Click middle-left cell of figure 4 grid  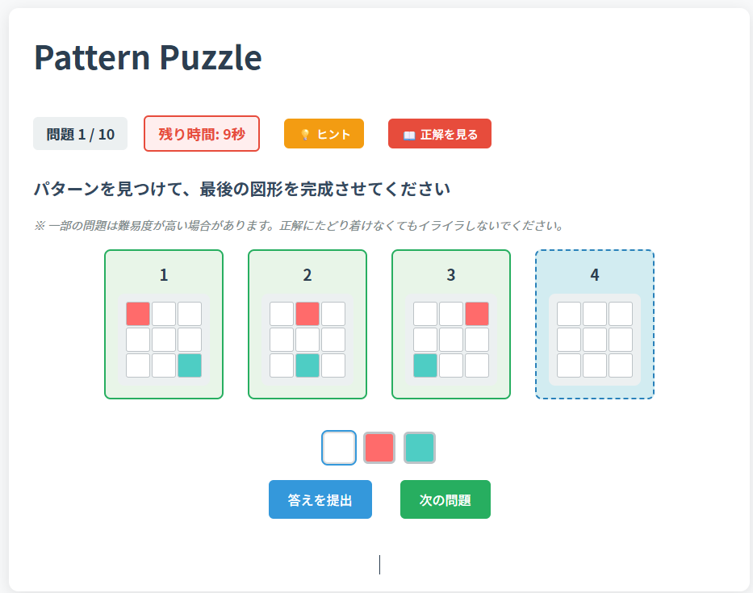point(569,340)
